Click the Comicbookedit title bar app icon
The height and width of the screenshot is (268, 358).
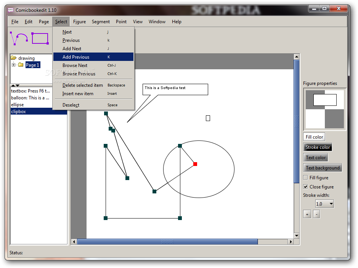[11, 10]
